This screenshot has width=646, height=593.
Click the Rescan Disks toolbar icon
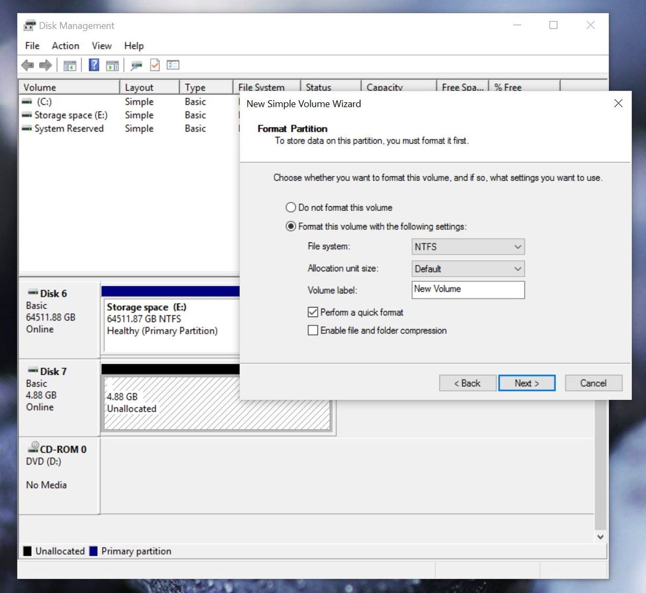pos(137,66)
